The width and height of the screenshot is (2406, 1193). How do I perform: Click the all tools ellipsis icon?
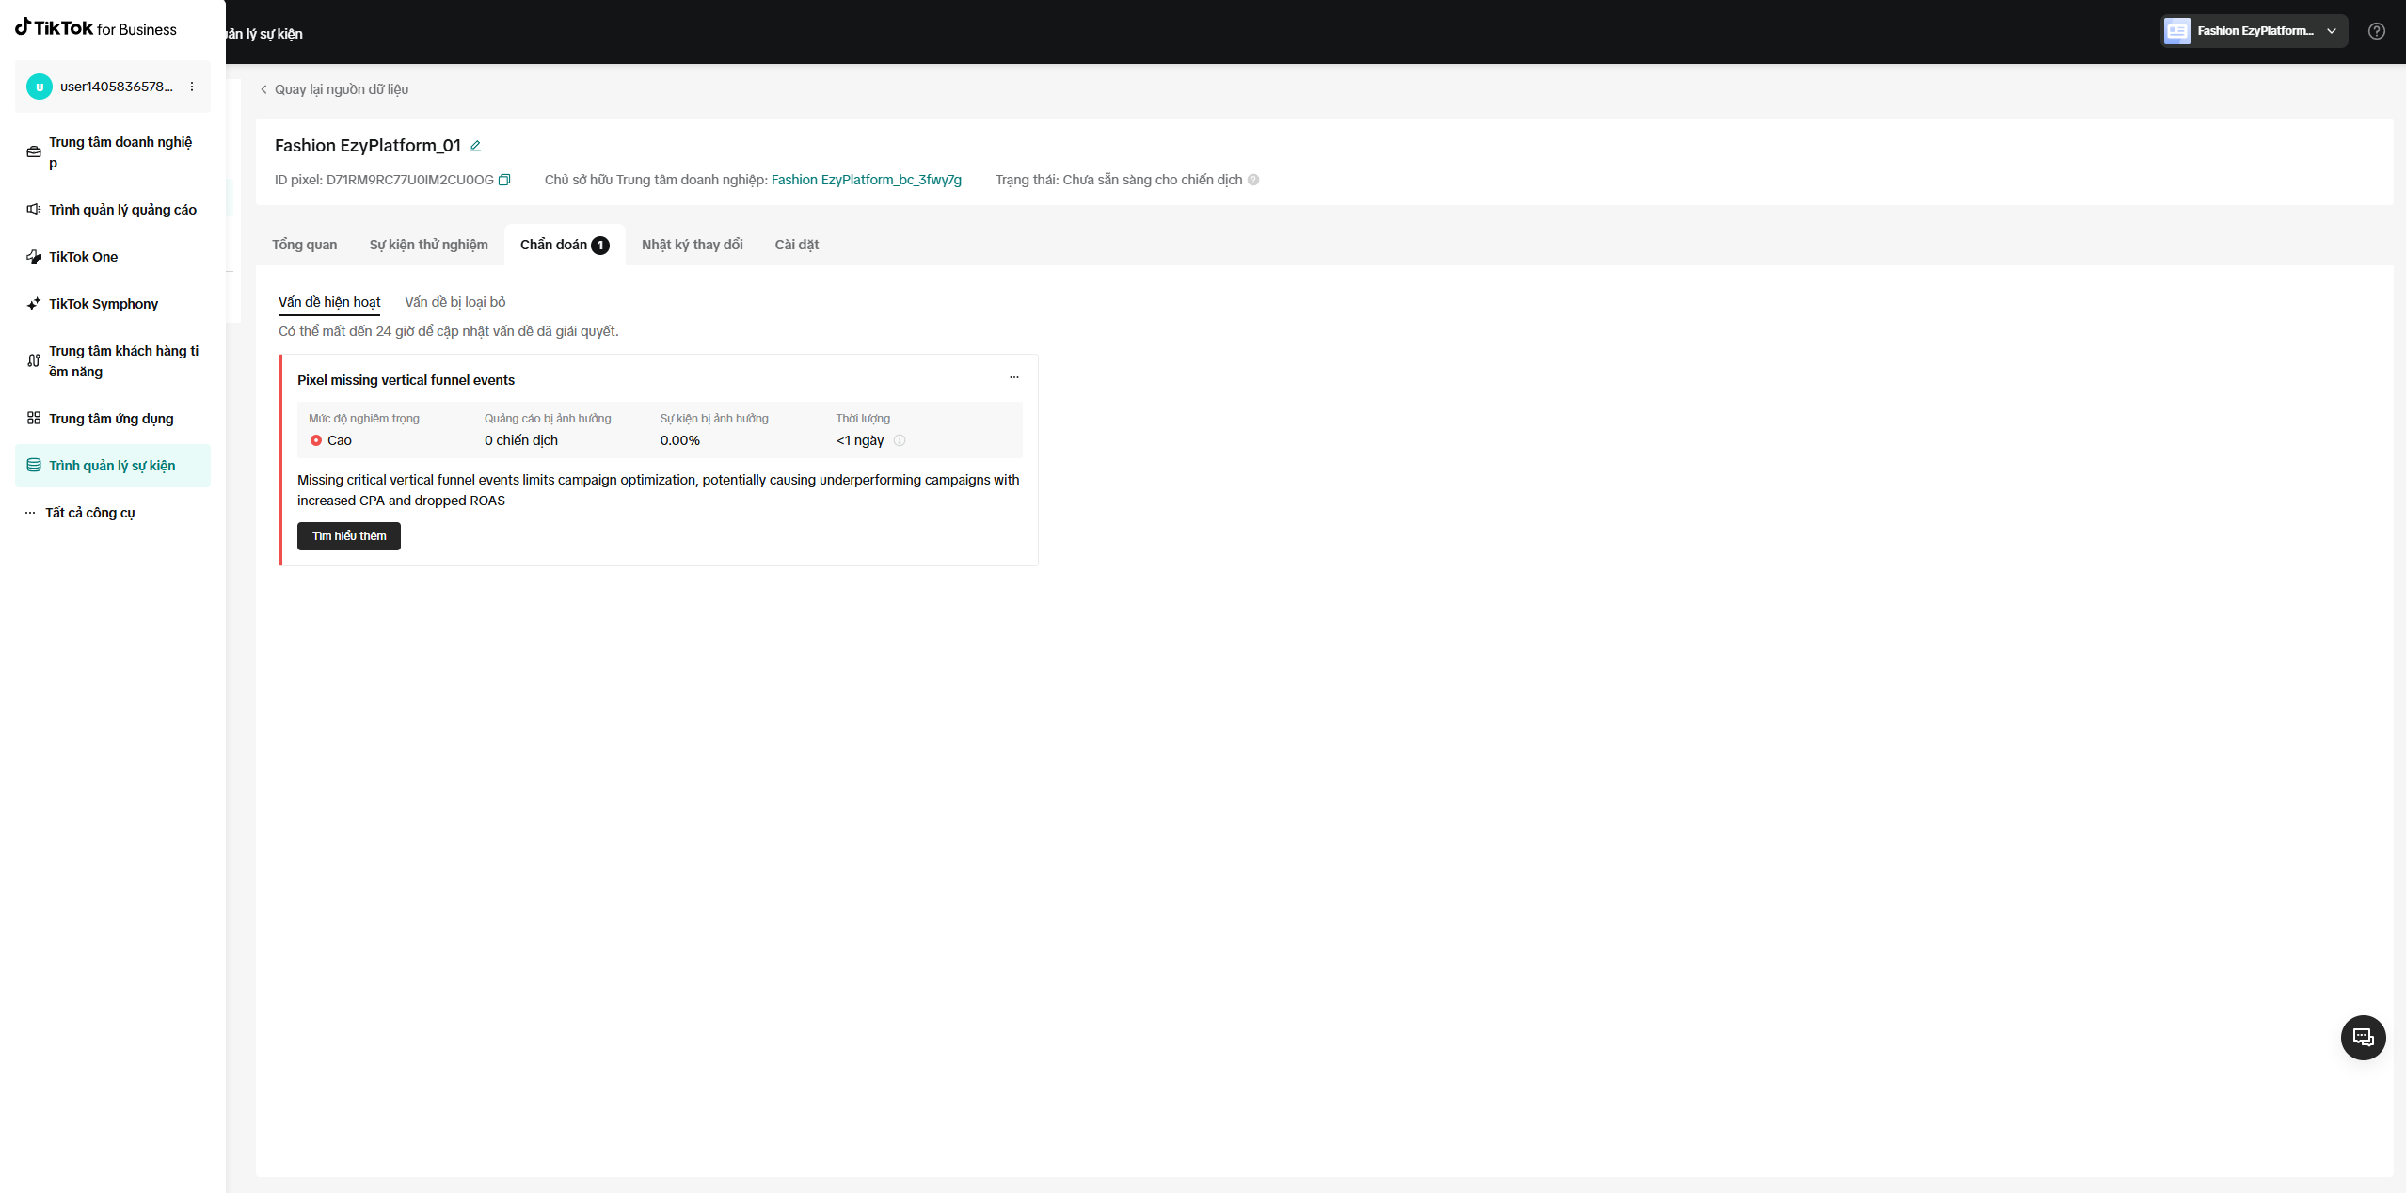pyautogui.click(x=30, y=513)
